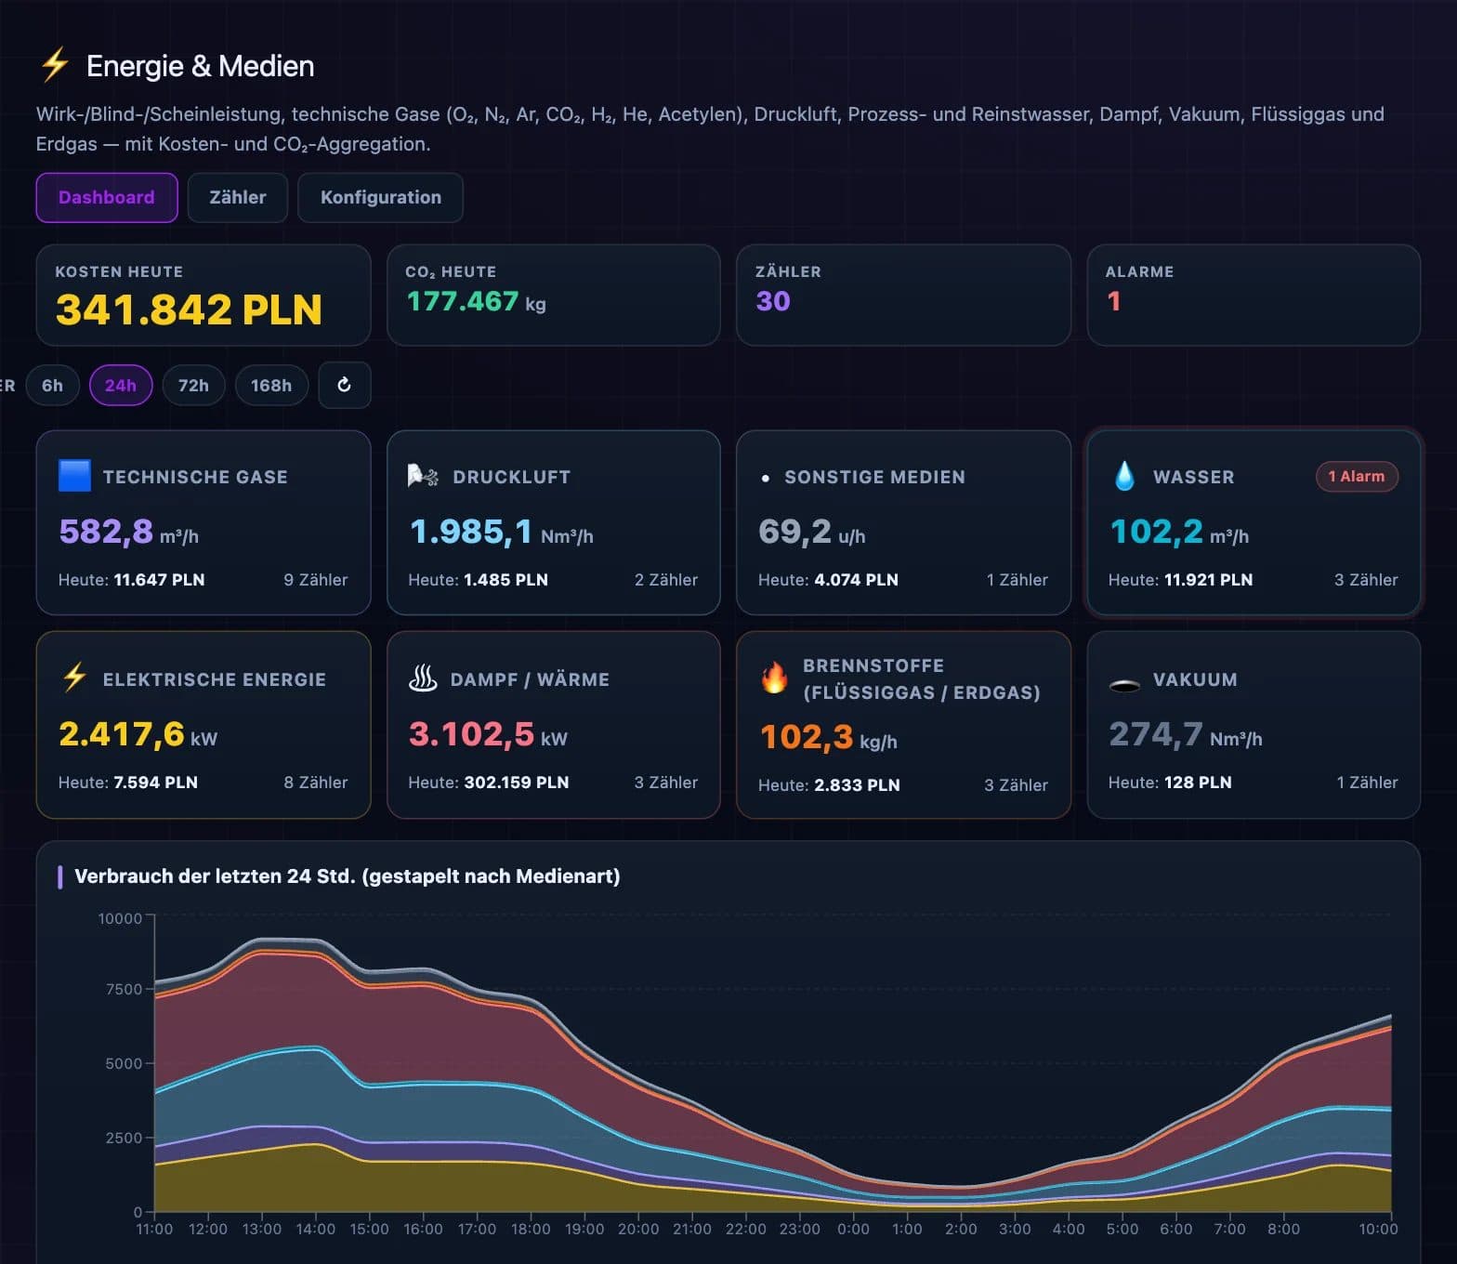This screenshot has height=1264, width=1457.
Task: Open the Konfiguration tab
Action: [381, 197]
